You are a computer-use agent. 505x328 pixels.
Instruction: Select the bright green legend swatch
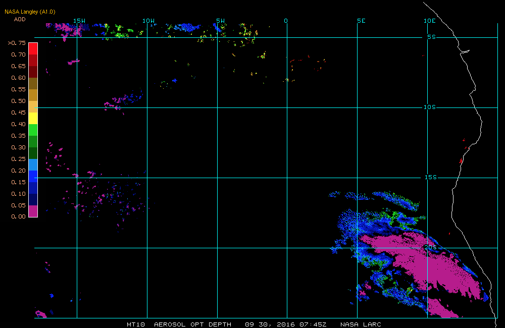point(33,130)
